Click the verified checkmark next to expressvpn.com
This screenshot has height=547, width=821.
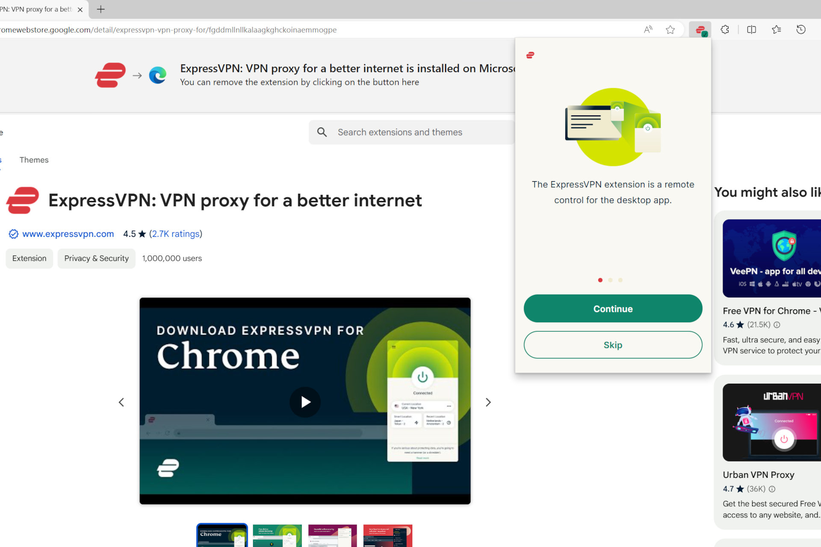[x=13, y=234]
